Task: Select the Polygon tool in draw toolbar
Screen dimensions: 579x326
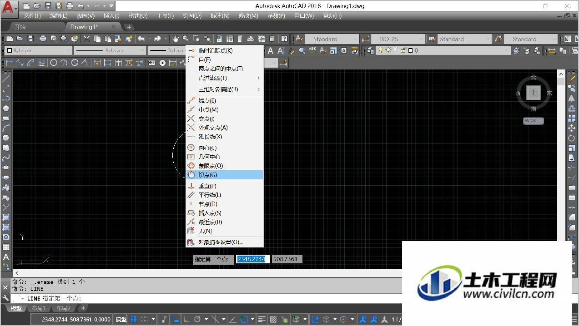Action: [6, 108]
